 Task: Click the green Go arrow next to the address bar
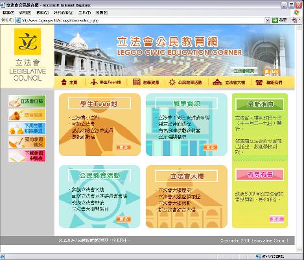[275, 20]
